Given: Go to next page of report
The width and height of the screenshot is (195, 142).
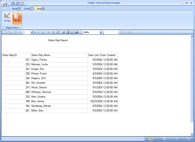Looking at the screenshot, I should pos(38,32).
